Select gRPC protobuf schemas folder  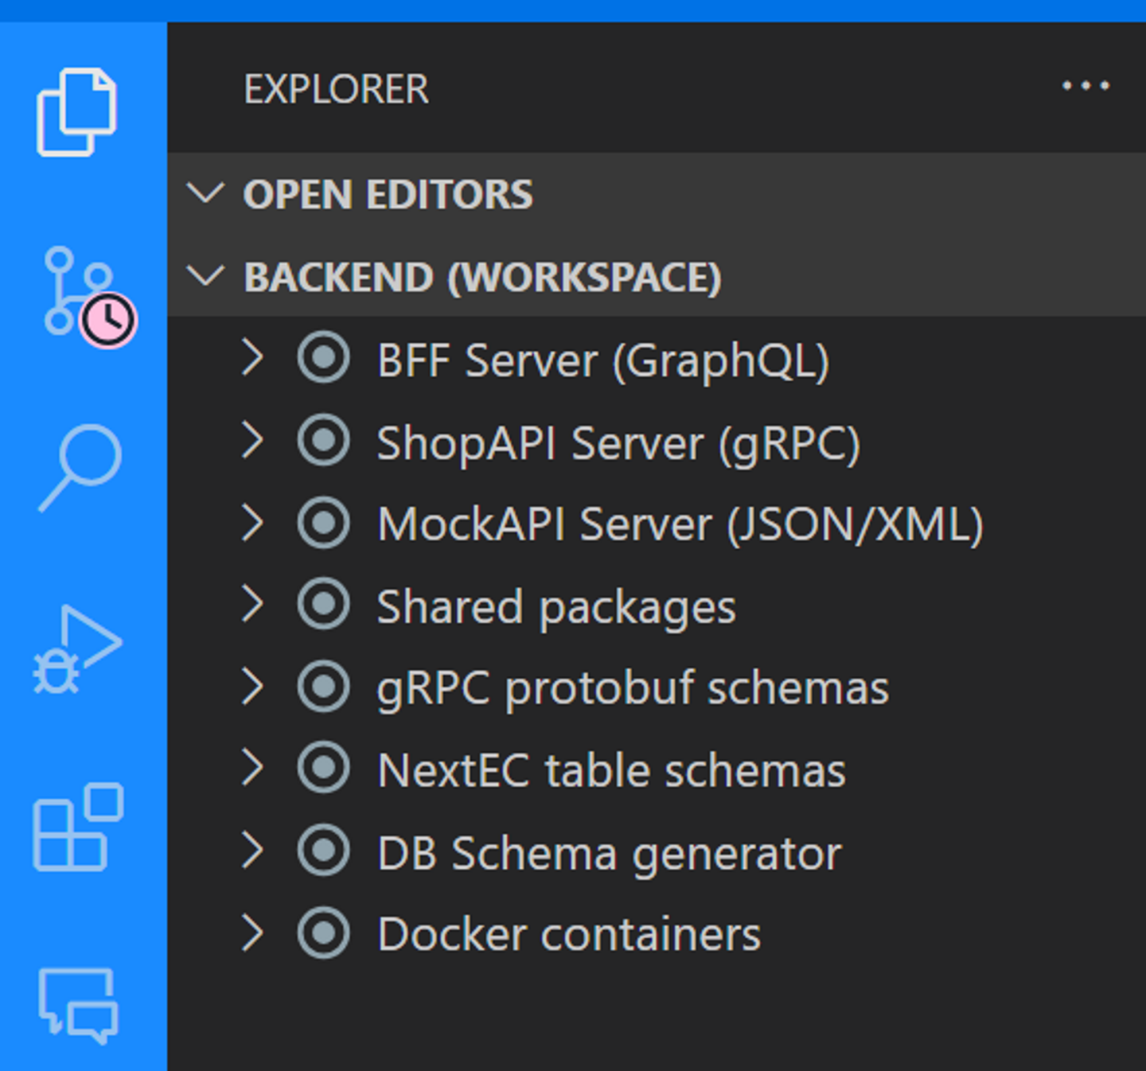click(x=632, y=688)
